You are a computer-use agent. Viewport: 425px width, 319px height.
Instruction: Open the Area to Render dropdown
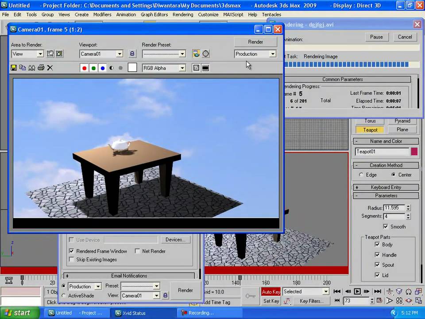pos(40,54)
